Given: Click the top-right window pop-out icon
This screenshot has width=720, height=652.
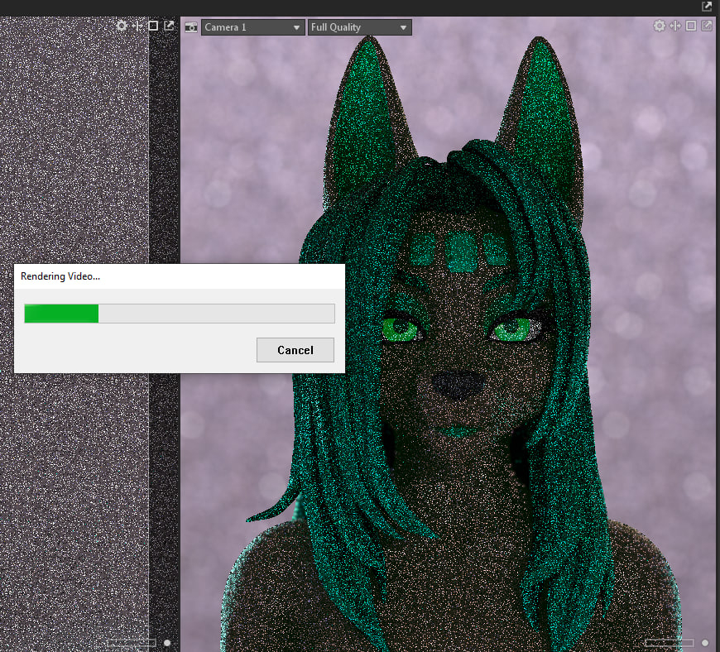Looking at the screenshot, I should pyautogui.click(x=707, y=7).
